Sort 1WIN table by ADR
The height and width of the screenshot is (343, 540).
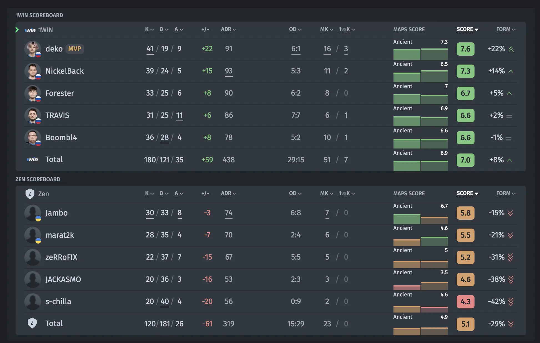tap(229, 29)
